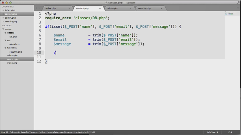Collapse the classes folder
241x135 pixels.
coord(5,33)
